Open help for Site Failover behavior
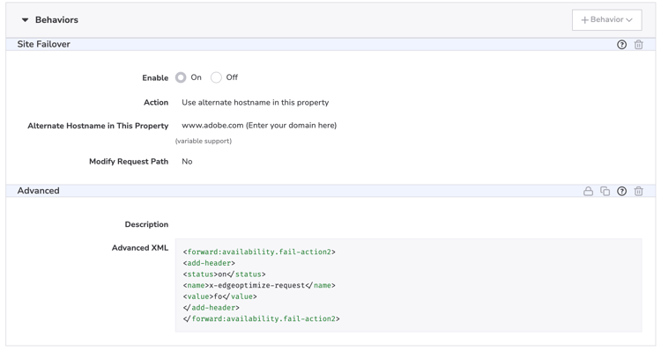The width and height of the screenshot is (661, 351). [x=621, y=45]
